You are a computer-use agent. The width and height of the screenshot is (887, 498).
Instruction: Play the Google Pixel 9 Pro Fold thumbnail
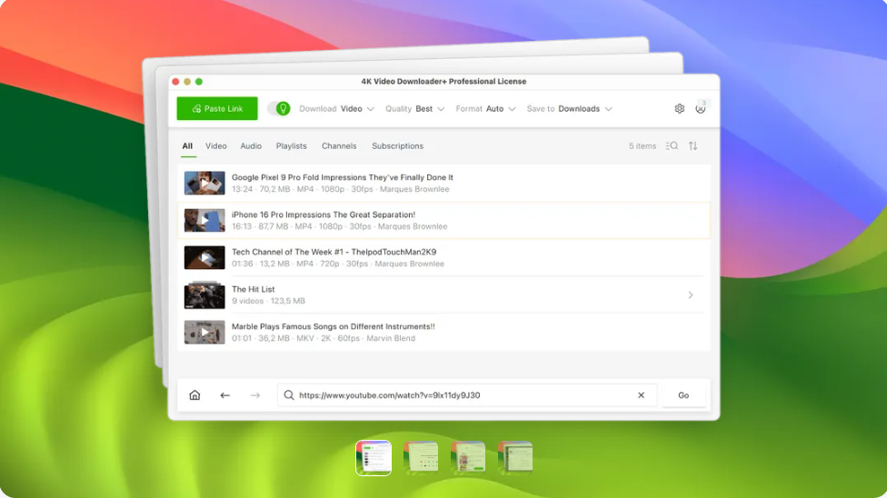(x=204, y=183)
